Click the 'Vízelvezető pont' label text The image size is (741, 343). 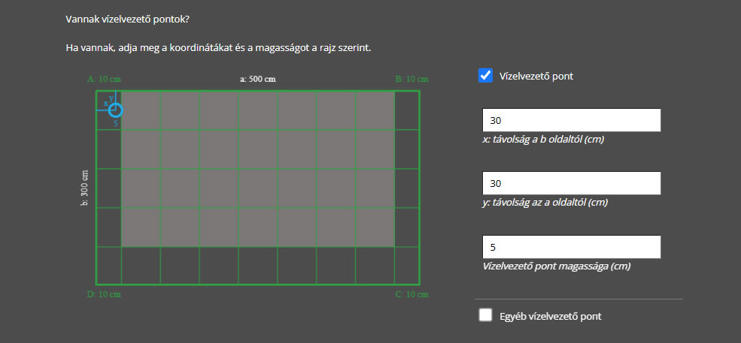coord(536,77)
